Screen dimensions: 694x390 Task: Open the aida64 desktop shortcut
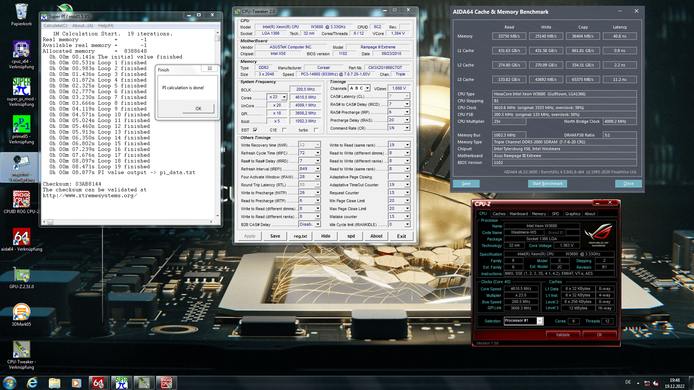click(21, 239)
